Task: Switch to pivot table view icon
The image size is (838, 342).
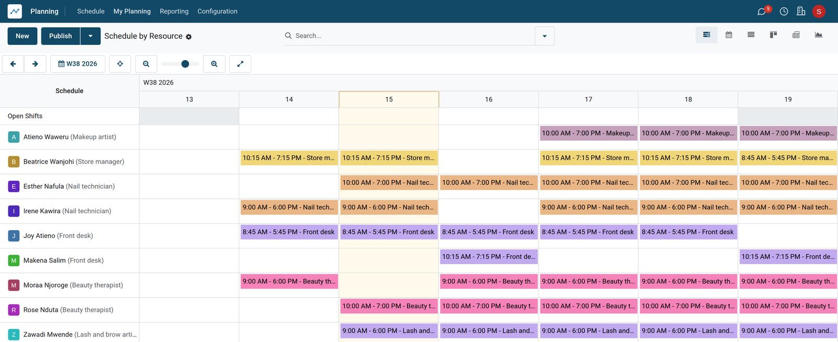Action: 796,35
